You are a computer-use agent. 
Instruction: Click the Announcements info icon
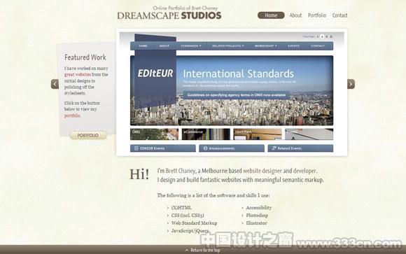(205, 148)
